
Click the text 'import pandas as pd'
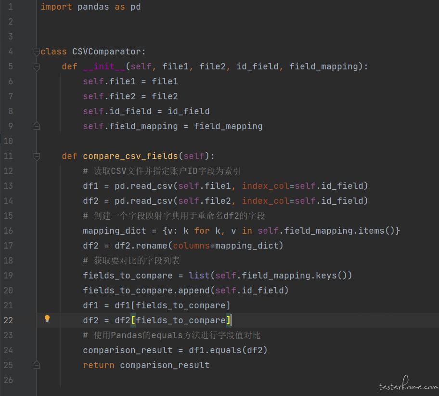coord(90,7)
